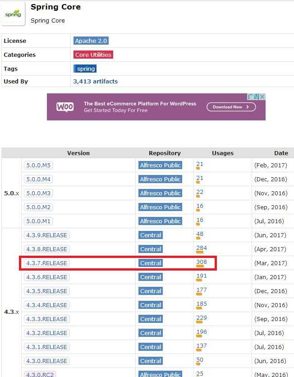This screenshot has height=377, width=294.
Task: Click the Woo logo in the banner ad
Action: point(65,107)
